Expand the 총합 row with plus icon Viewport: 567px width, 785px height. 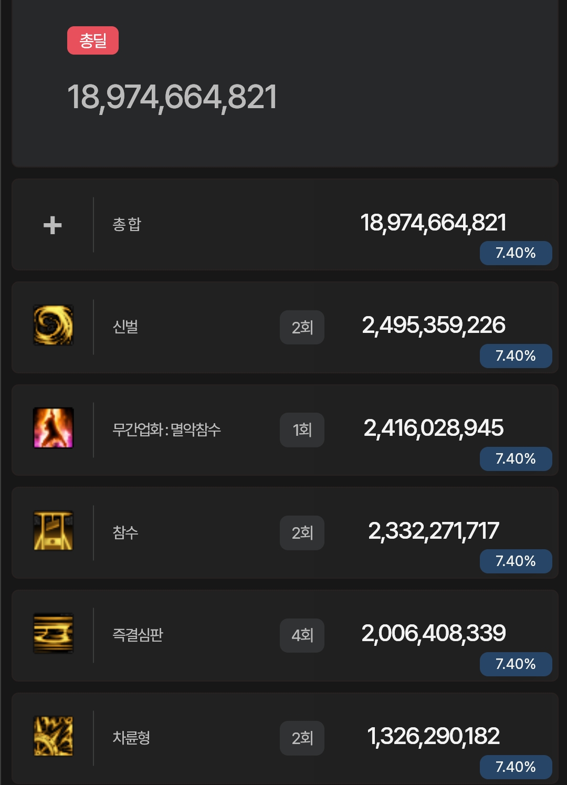(x=52, y=225)
